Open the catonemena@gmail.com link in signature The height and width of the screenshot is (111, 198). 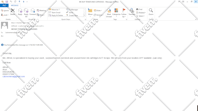[x=14, y=76]
